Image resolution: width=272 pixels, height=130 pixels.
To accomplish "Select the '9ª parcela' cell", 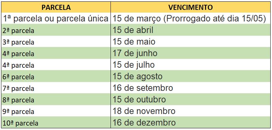I will coord(56,111).
